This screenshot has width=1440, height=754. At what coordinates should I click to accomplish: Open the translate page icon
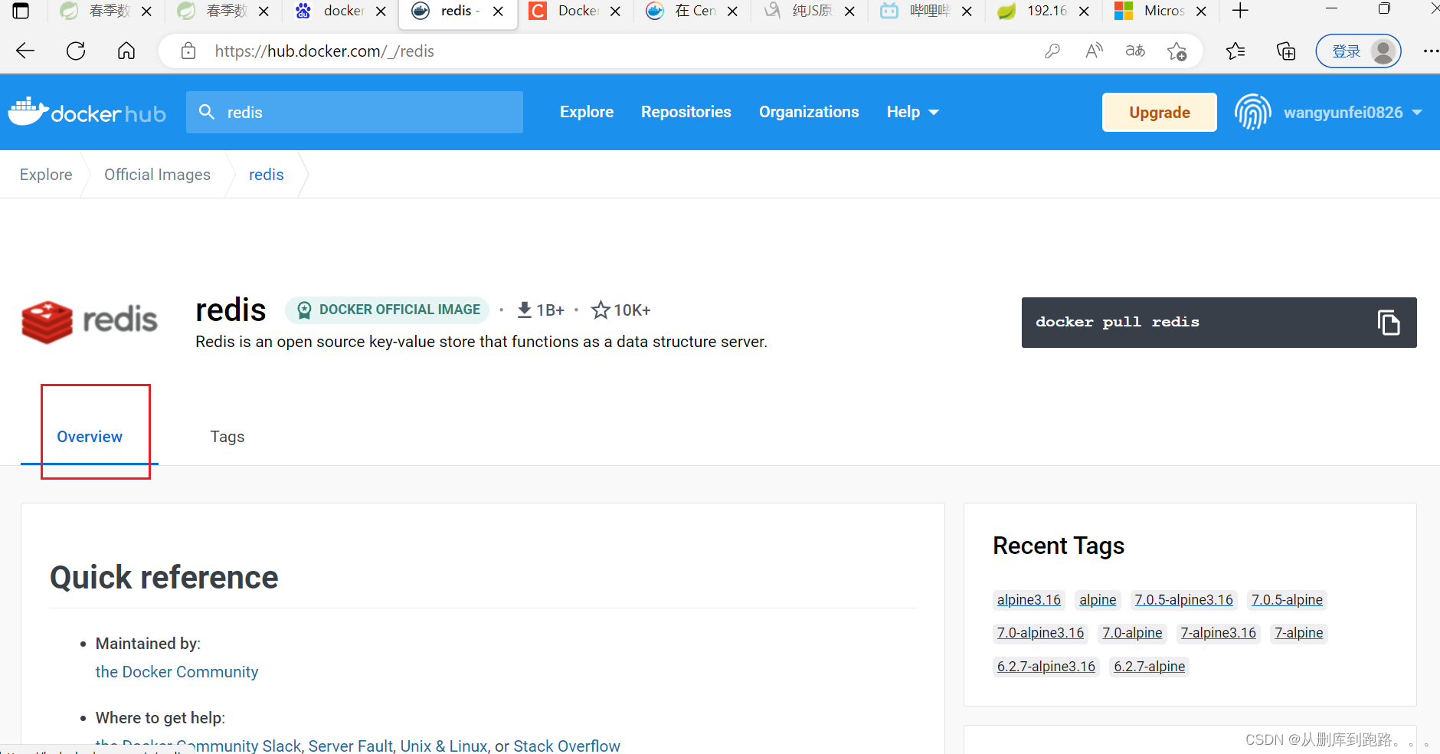(1135, 51)
